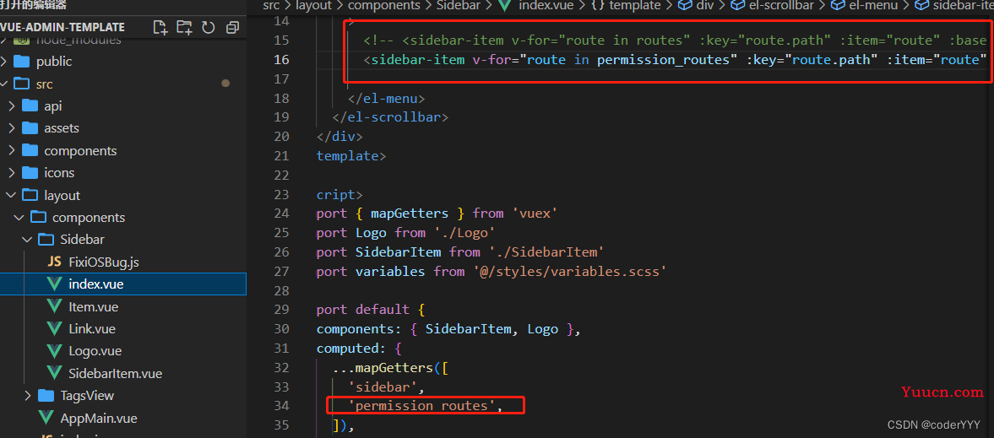Collapse the Sidebar folder chevron
994x438 pixels.
coord(28,240)
